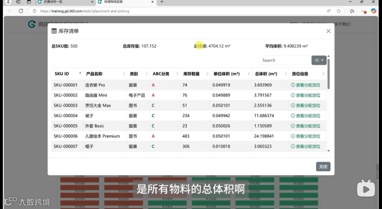The image size is (382, 209).
Task: Click the address bar URL
Action: (x=85, y=11)
